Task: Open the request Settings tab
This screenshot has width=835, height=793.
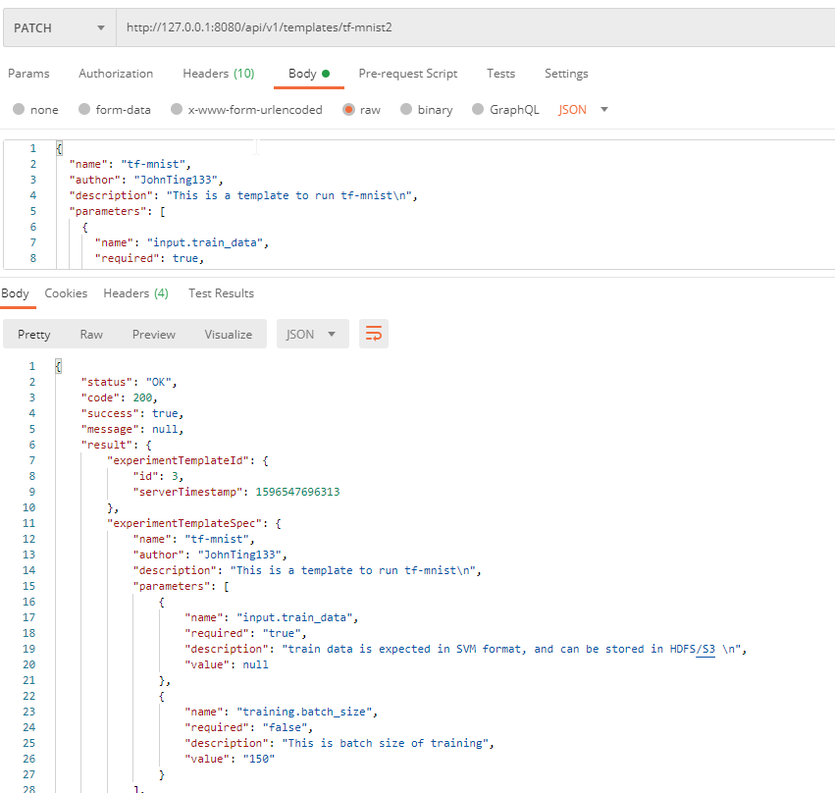Action: (566, 74)
